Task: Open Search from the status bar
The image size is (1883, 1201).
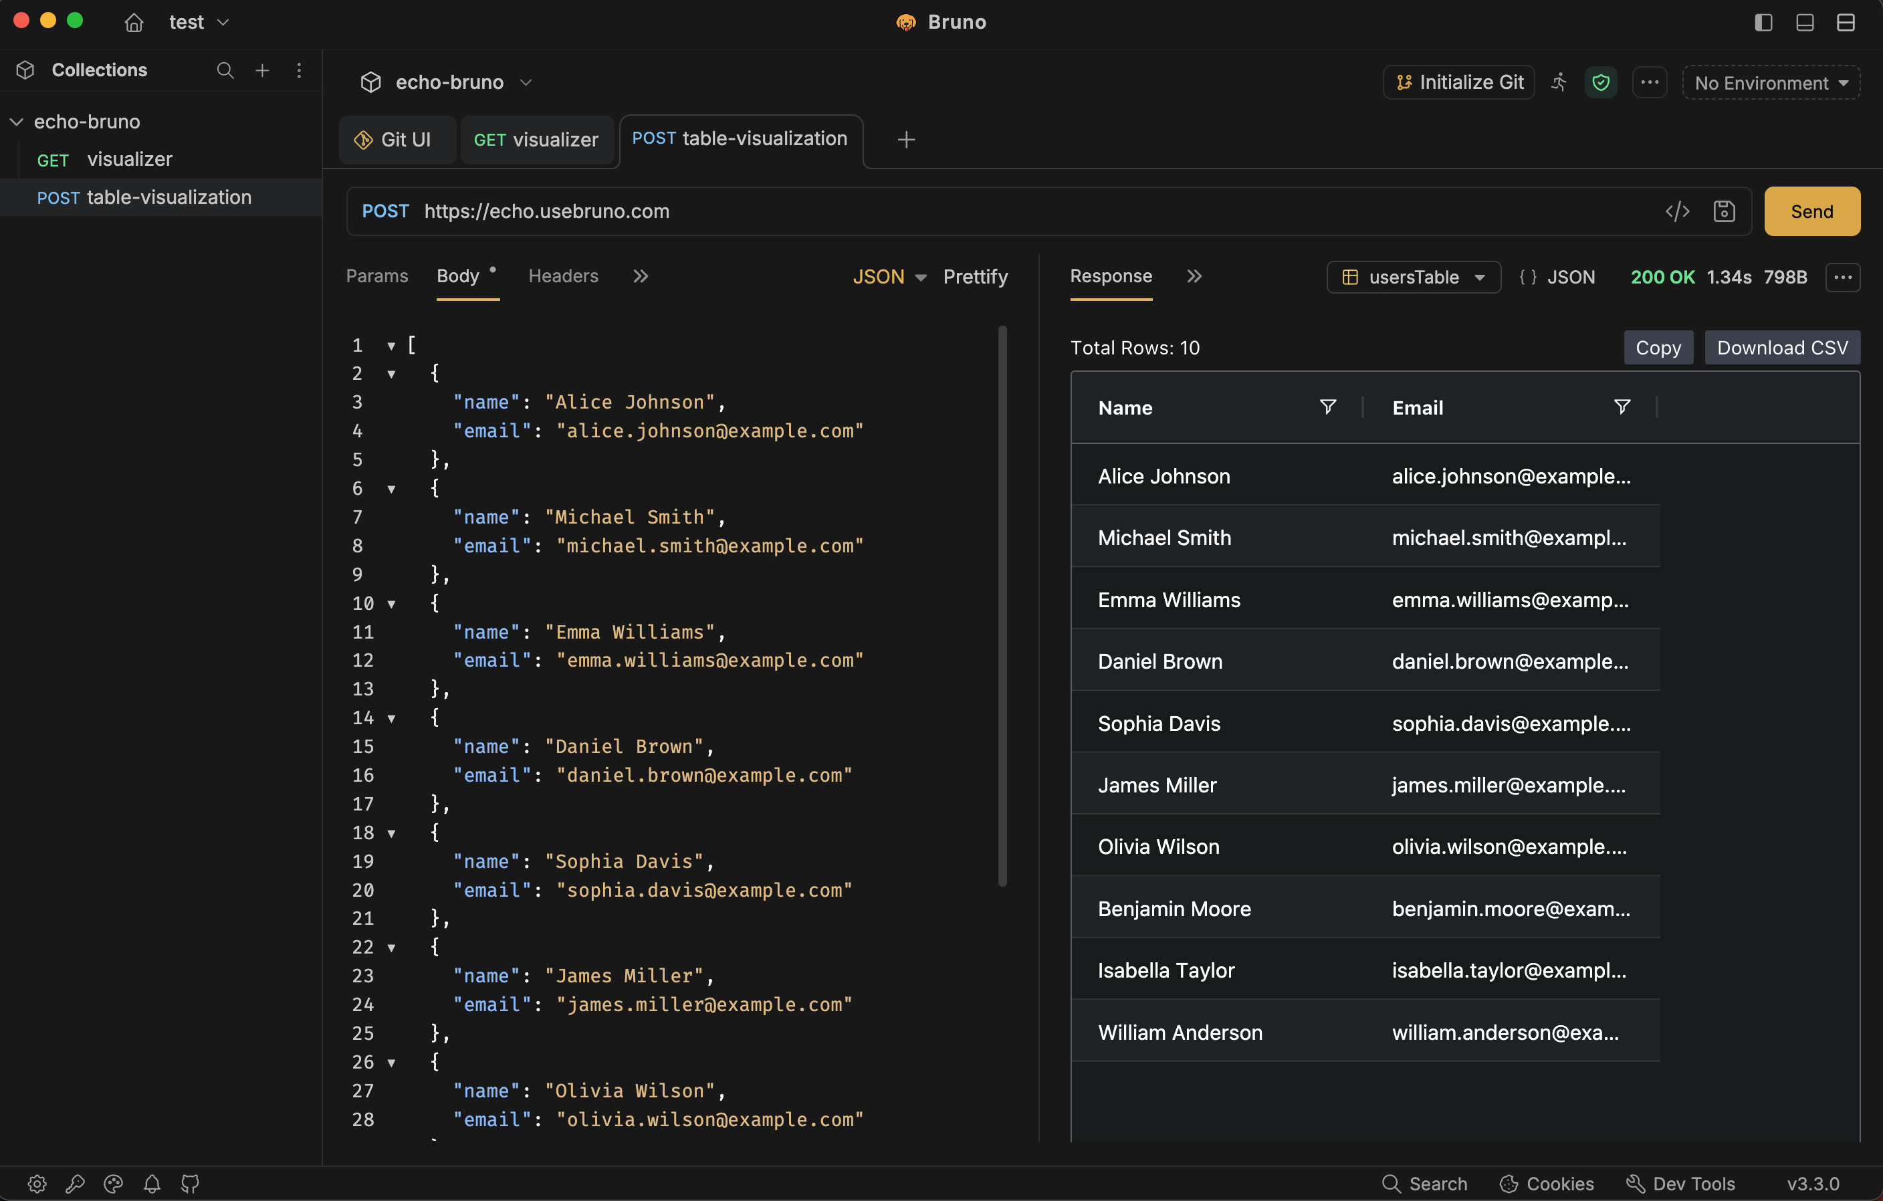Action: tap(1424, 1184)
